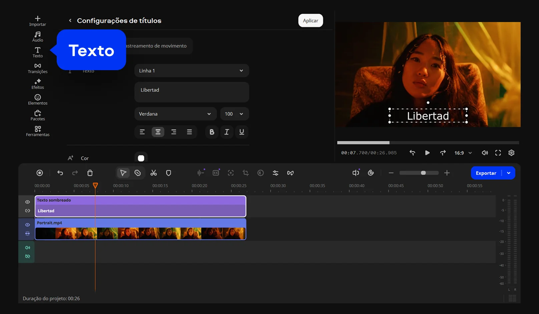
Task: Expand the Linha 1 dropdown
Action: click(191, 71)
